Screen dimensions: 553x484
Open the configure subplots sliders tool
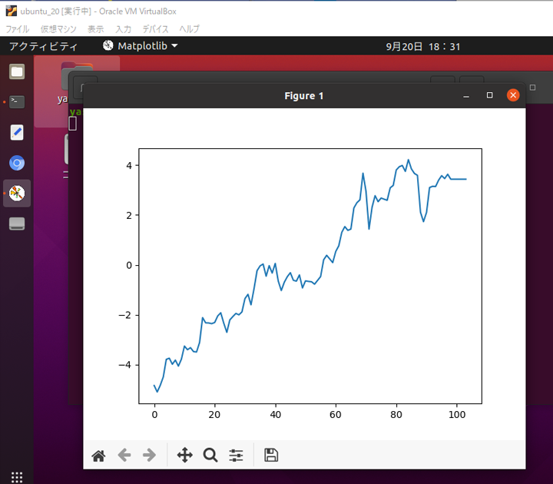click(236, 455)
